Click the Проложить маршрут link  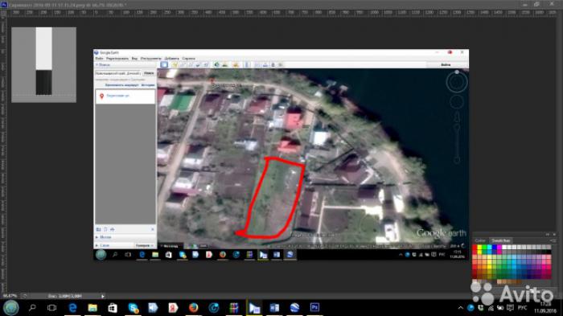121,85
